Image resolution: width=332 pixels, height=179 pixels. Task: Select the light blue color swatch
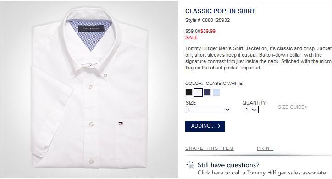(216, 92)
